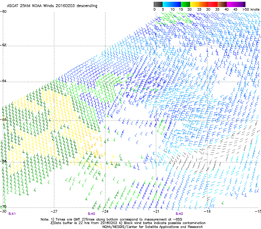The image size is (261, 229).
Task: Click the '-70' latitude axis label
Action: [x=3, y=207]
